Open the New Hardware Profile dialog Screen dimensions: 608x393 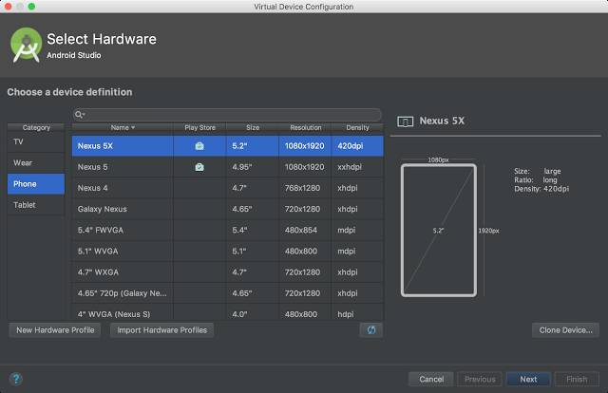pos(55,330)
